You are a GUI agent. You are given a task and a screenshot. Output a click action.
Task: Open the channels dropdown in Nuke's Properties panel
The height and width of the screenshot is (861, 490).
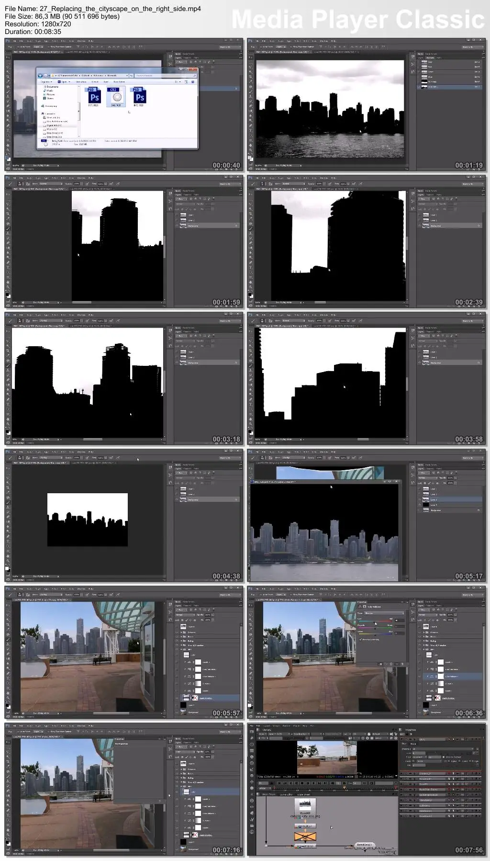[x=442, y=748]
